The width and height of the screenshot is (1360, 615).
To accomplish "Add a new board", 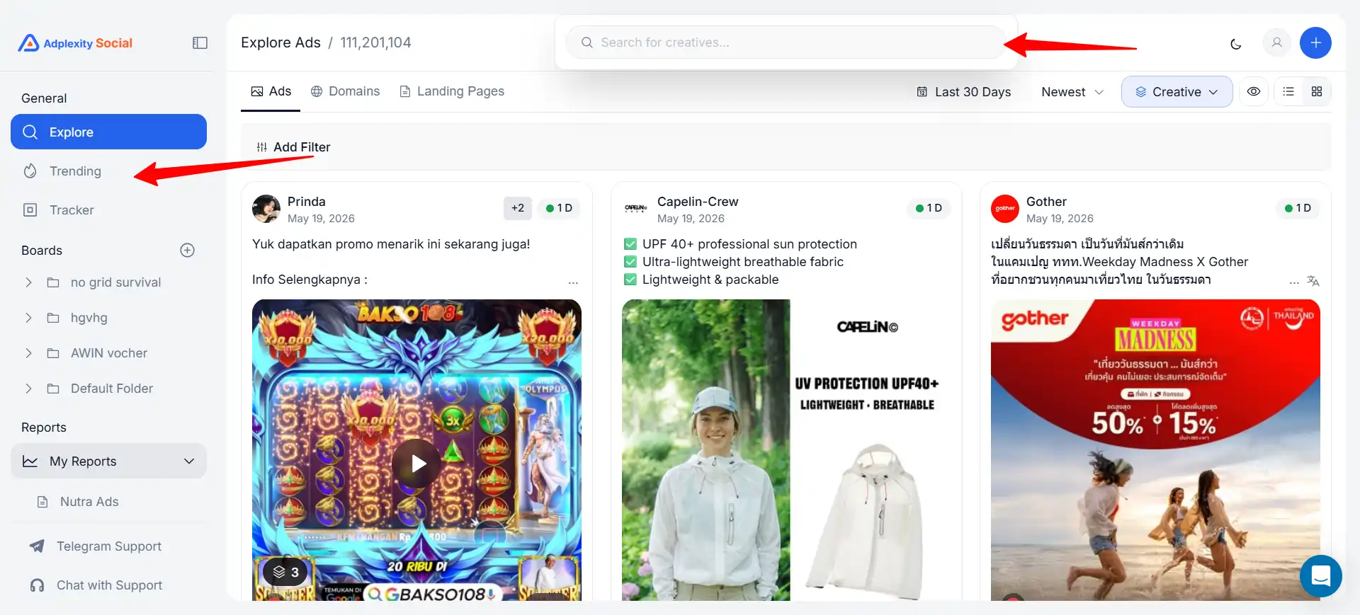I will click(188, 250).
